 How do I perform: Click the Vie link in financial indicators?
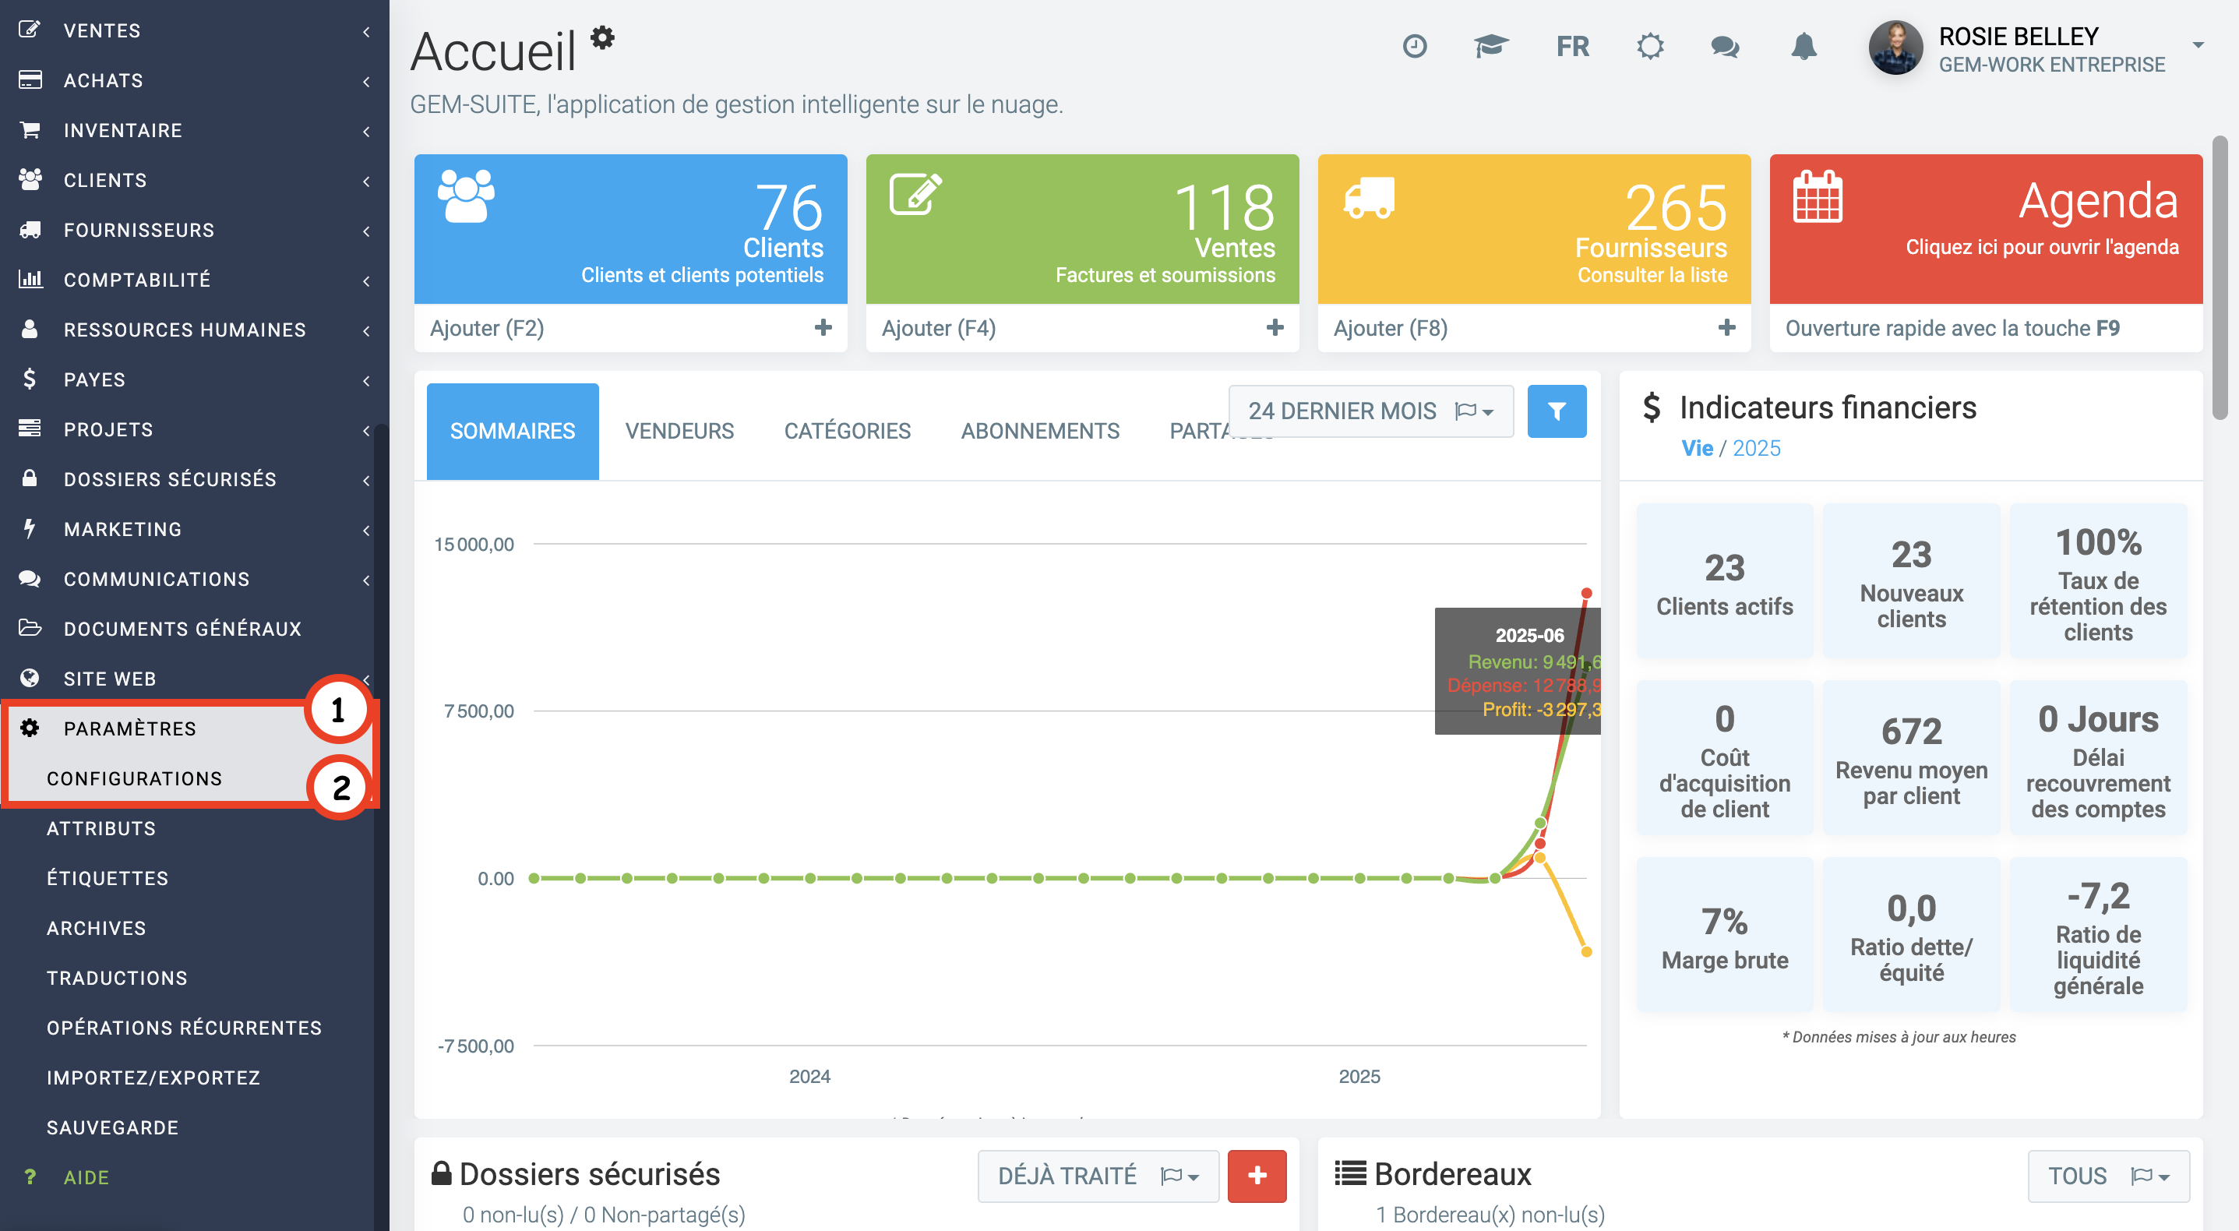click(x=1696, y=449)
